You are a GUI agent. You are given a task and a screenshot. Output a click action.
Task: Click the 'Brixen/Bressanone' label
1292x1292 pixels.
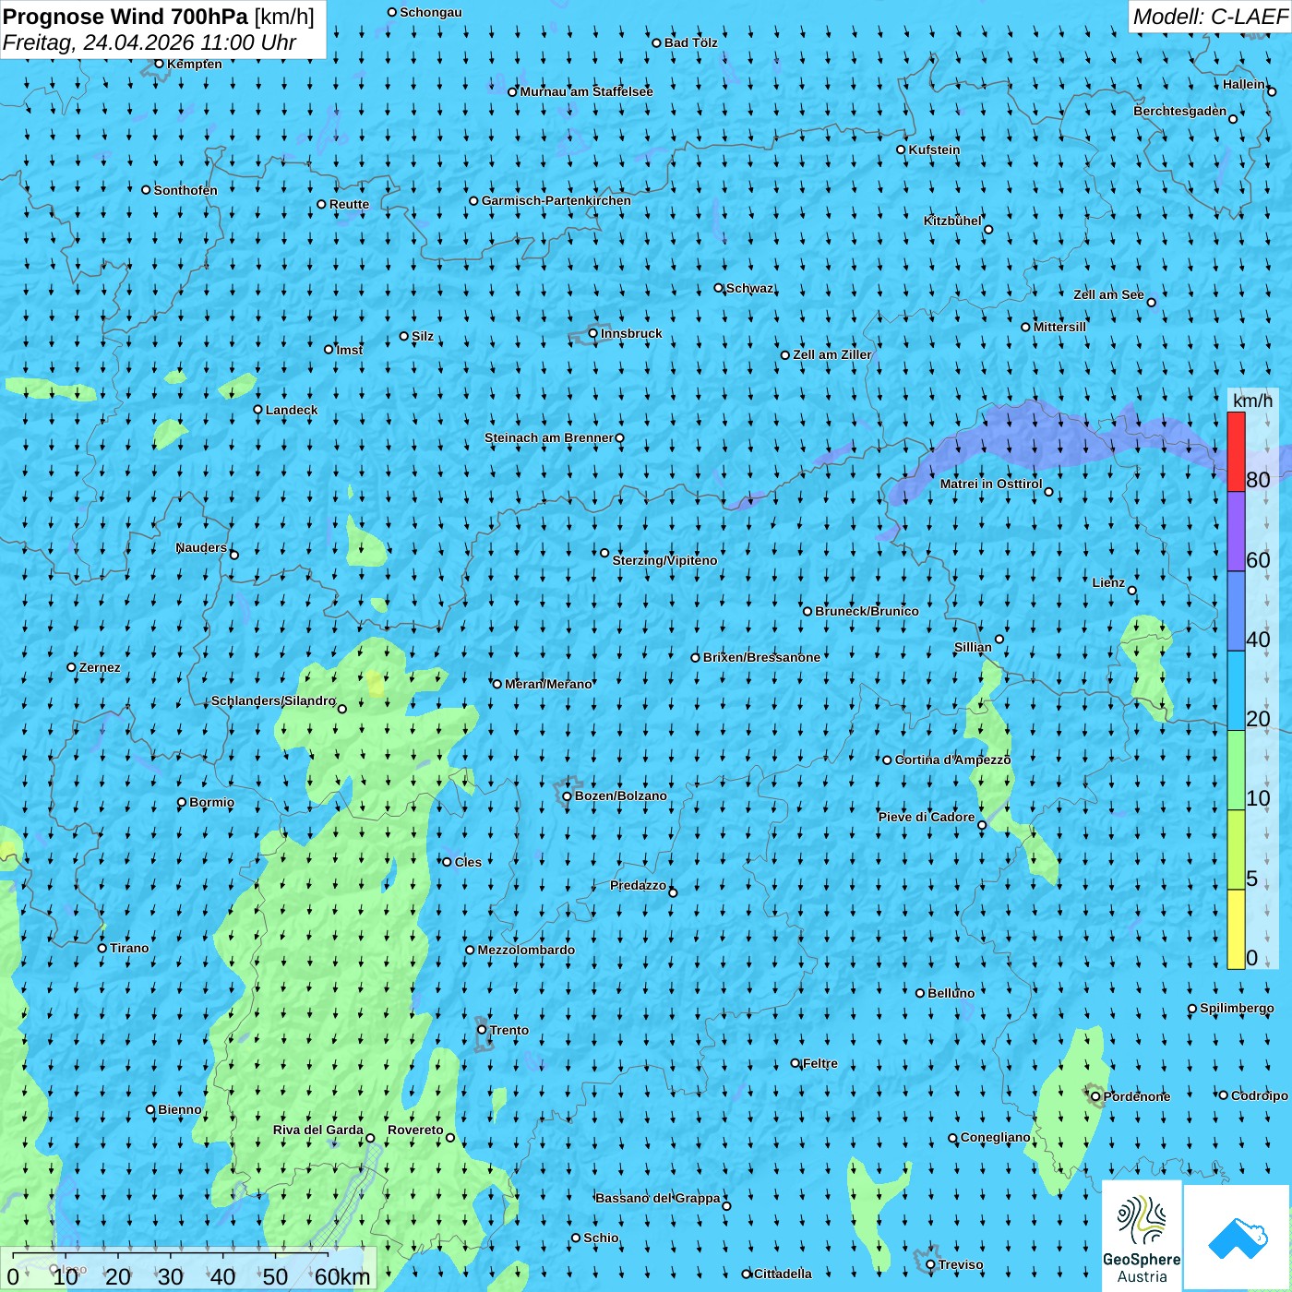coord(761,657)
